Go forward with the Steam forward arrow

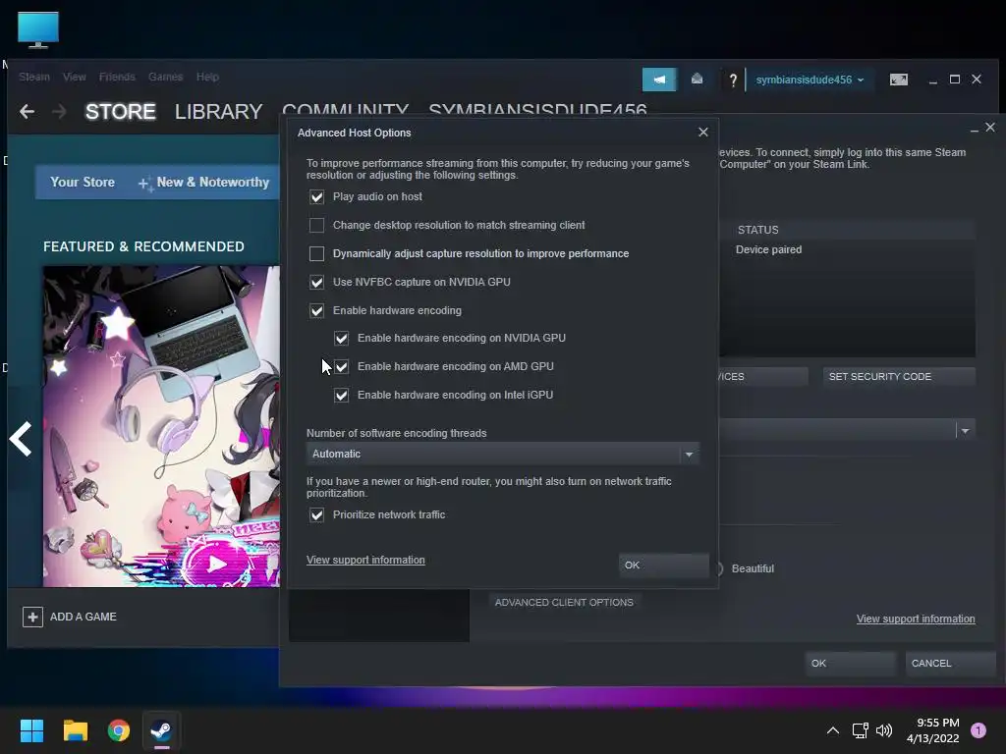click(x=59, y=112)
